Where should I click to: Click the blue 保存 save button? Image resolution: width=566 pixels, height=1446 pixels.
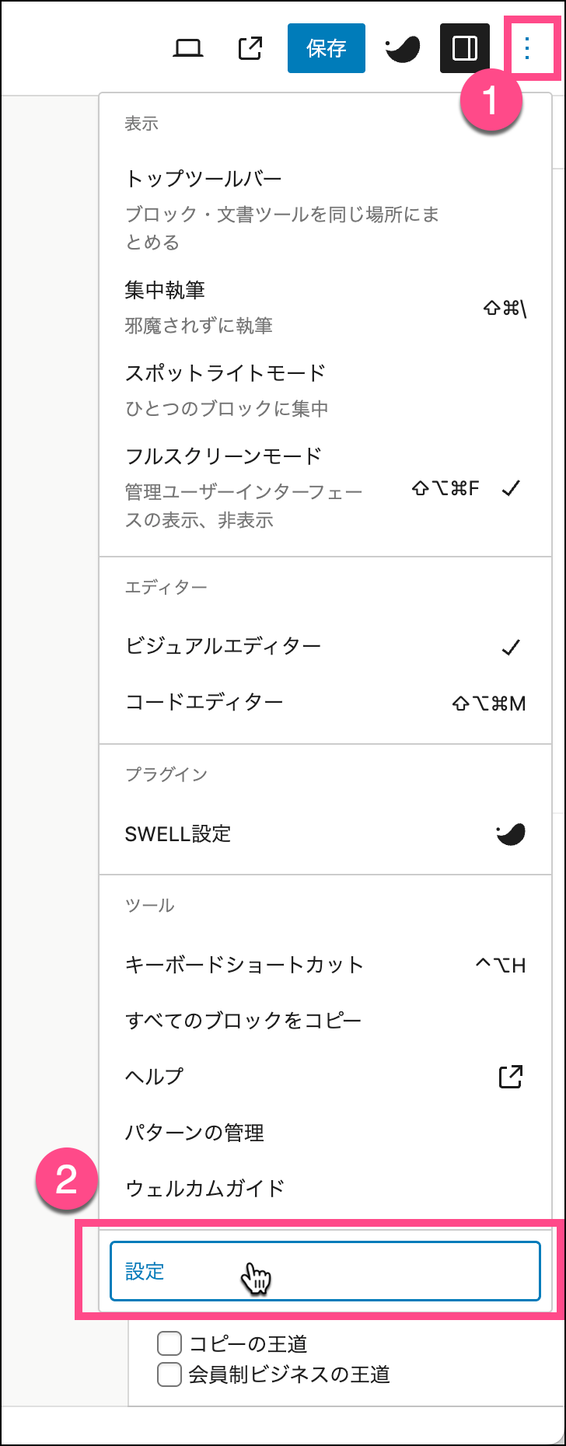(x=326, y=48)
